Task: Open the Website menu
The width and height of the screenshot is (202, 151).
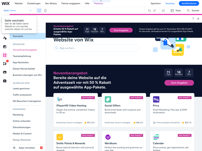Action: coord(18,4)
